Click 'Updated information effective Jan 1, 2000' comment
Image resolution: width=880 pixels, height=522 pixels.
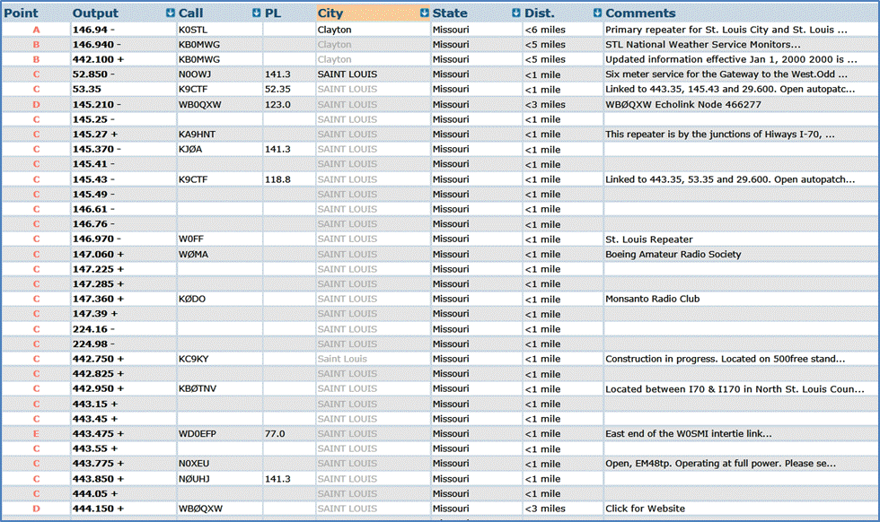click(731, 59)
